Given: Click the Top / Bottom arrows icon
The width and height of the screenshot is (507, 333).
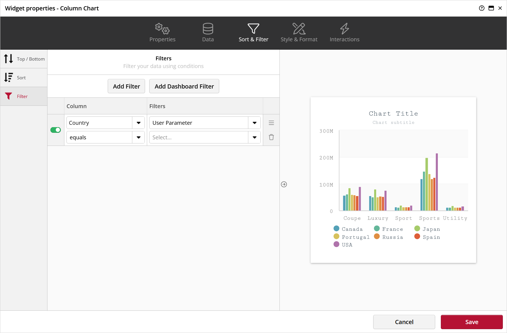Looking at the screenshot, I should pos(9,59).
